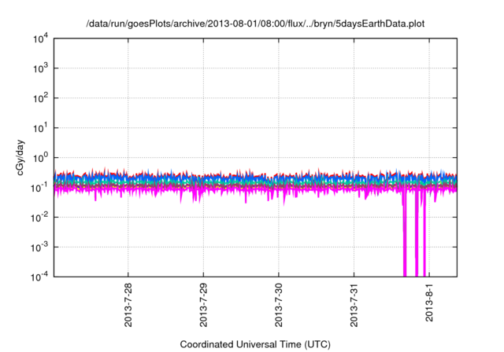The height and width of the screenshot is (352, 504).
Task: Click the 10^2 y-axis tick label
Action: tap(40, 98)
